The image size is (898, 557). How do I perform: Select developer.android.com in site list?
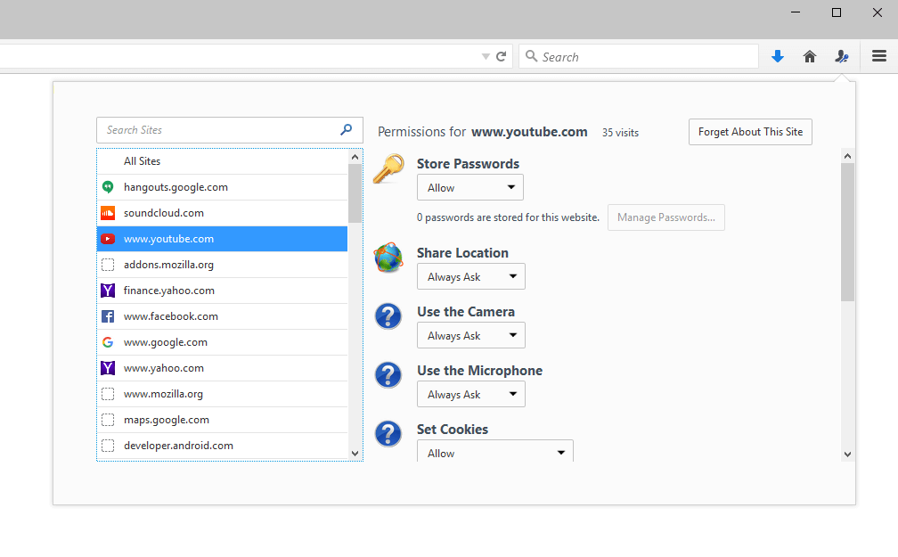(x=222, y=446)
